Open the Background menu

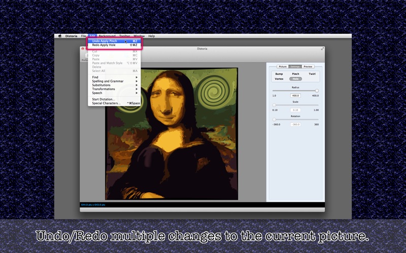coord(107,36)
